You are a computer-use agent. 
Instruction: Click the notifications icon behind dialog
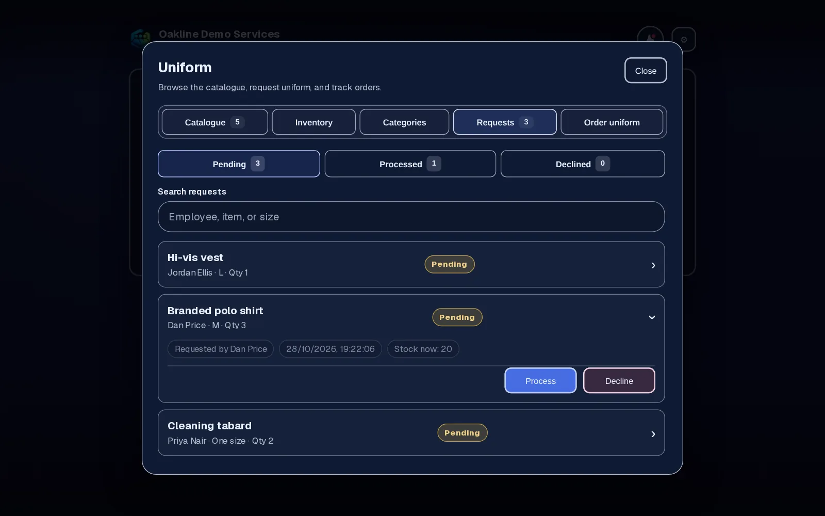[650, 39]
